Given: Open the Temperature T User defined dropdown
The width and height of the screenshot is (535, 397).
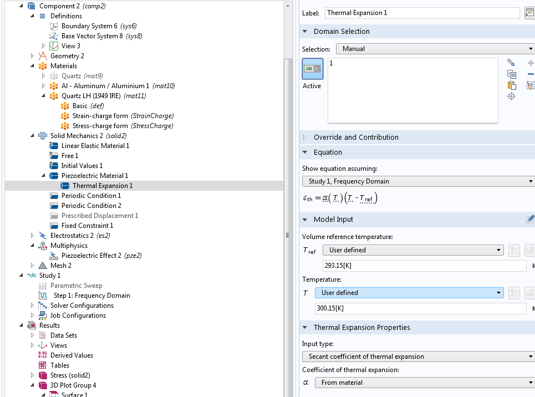Looking at the screenshot, I should (x=409, y=293).
